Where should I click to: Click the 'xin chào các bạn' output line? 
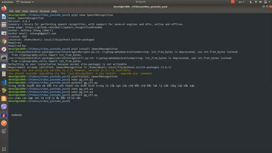[44, 98]
